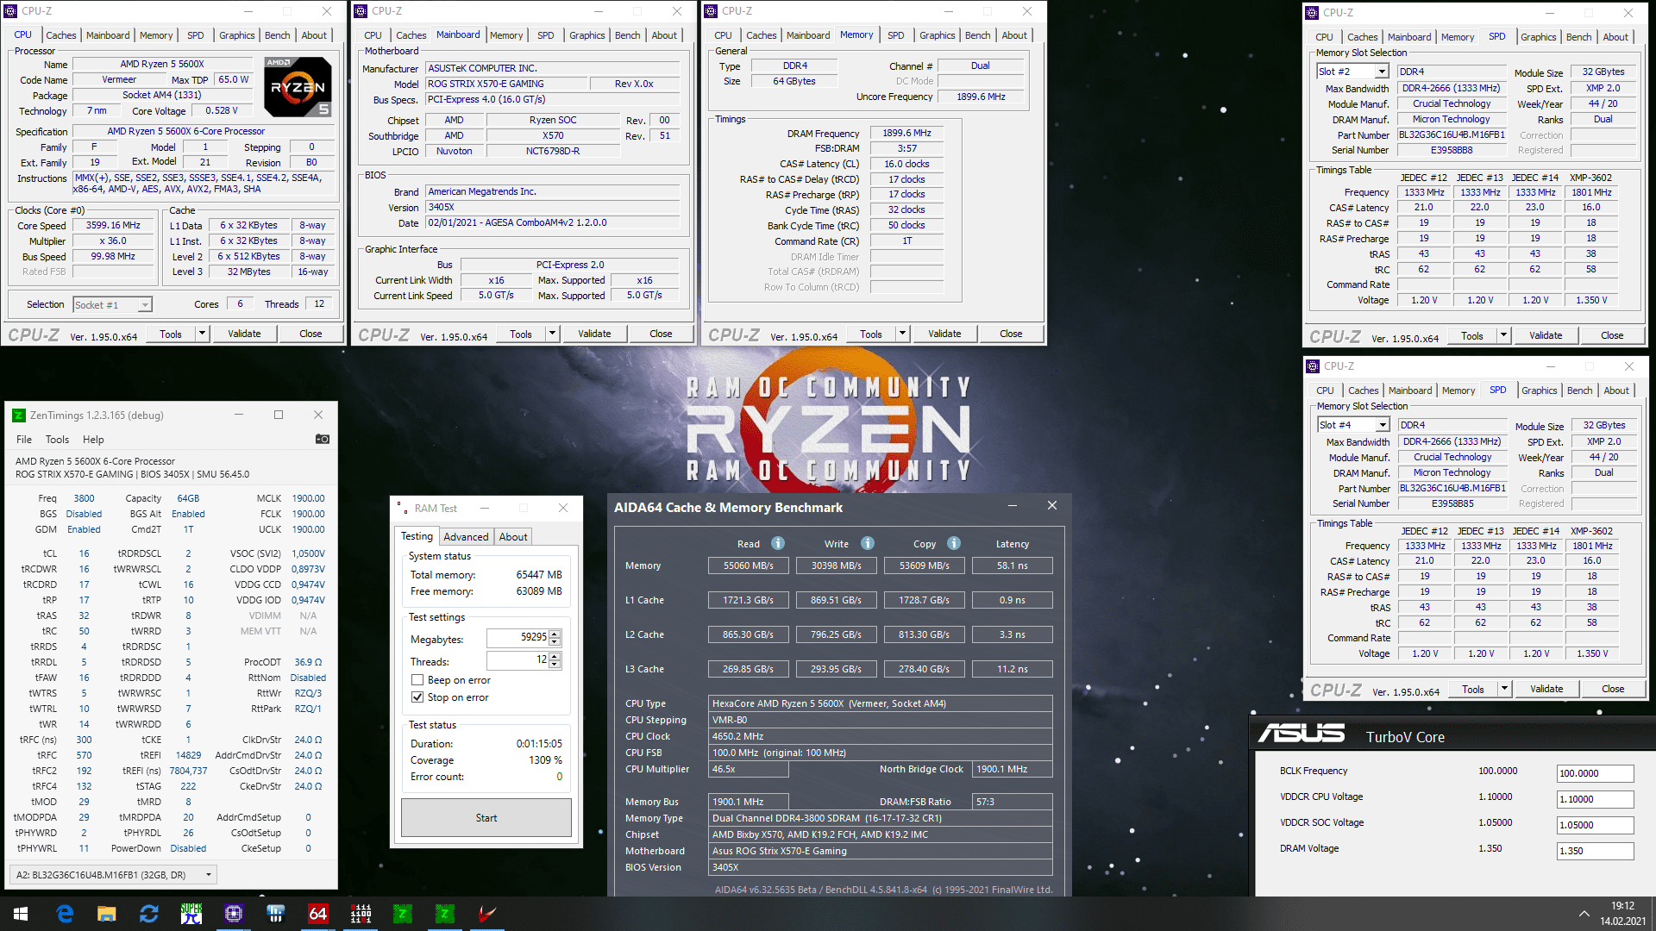Open the About tab in RAM Test
Screen dimensions: 1656x931
click(513, 536)
